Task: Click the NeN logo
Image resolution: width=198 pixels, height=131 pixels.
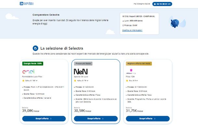Action: 81,71
